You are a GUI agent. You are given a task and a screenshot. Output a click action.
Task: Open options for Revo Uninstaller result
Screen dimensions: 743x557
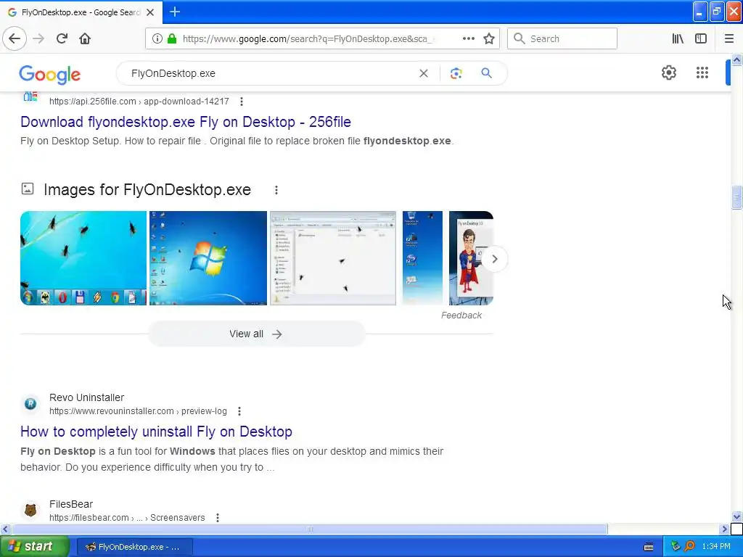click(239, 411)
